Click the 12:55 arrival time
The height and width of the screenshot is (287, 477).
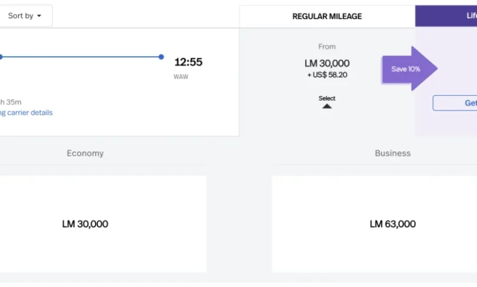[x=188, y=62]
